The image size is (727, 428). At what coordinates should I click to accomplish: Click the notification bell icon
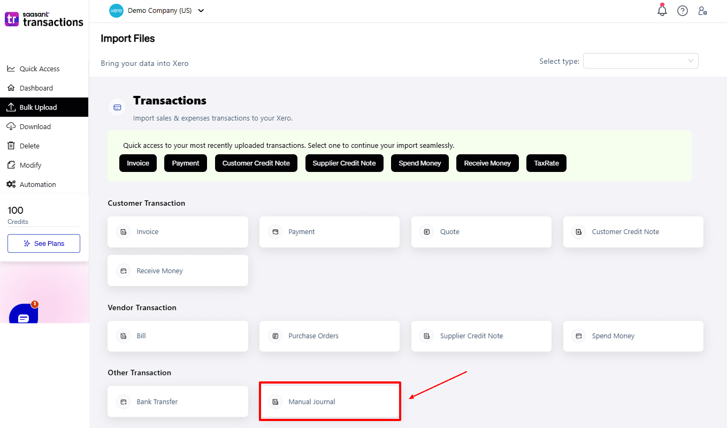tap(662, 10)
